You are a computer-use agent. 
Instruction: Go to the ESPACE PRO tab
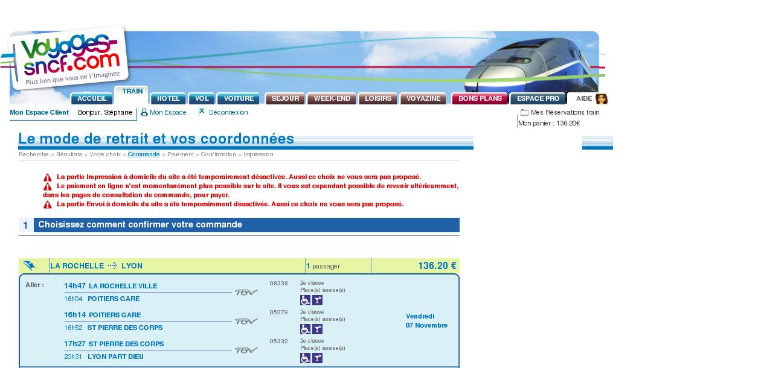(x=538, y=99)
